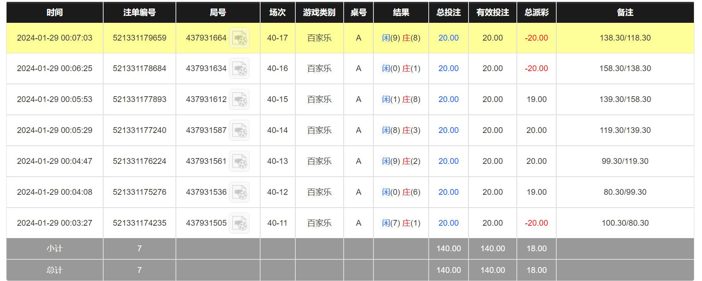Click timestamp 2024-01-29 00:07:03
The image size is (702, 281).
[x=55, y=38]
